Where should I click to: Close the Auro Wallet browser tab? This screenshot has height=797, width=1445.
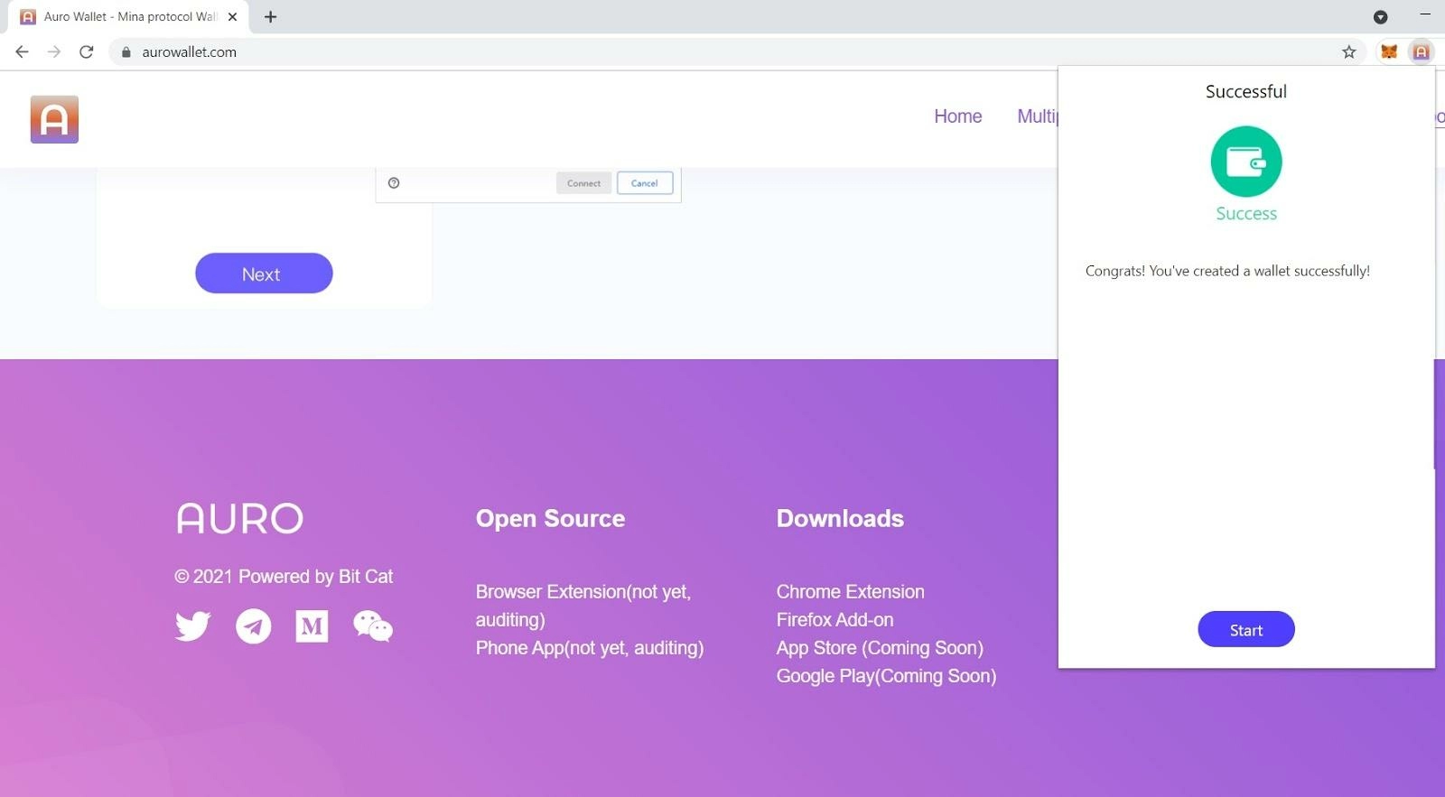233,16
